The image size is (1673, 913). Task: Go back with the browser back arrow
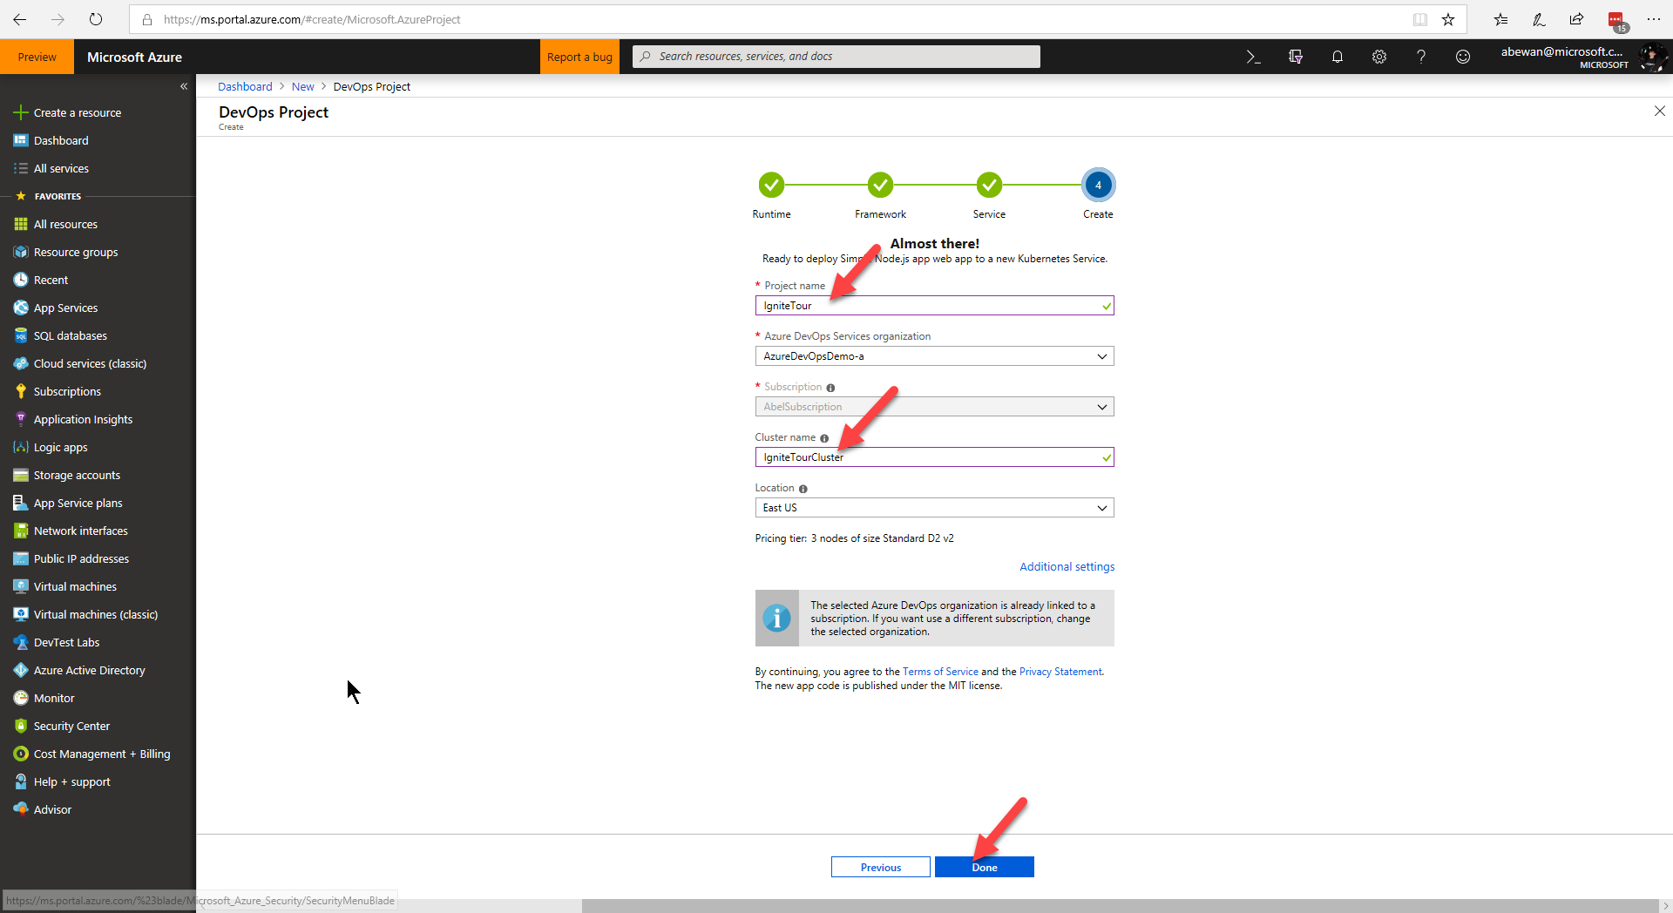(19, 19)
